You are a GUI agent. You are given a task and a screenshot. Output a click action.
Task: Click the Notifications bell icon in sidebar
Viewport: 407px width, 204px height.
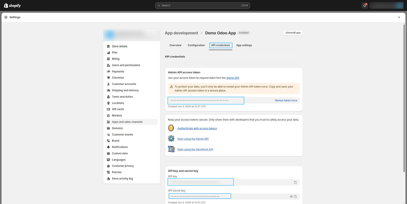(x=108, y=147)
